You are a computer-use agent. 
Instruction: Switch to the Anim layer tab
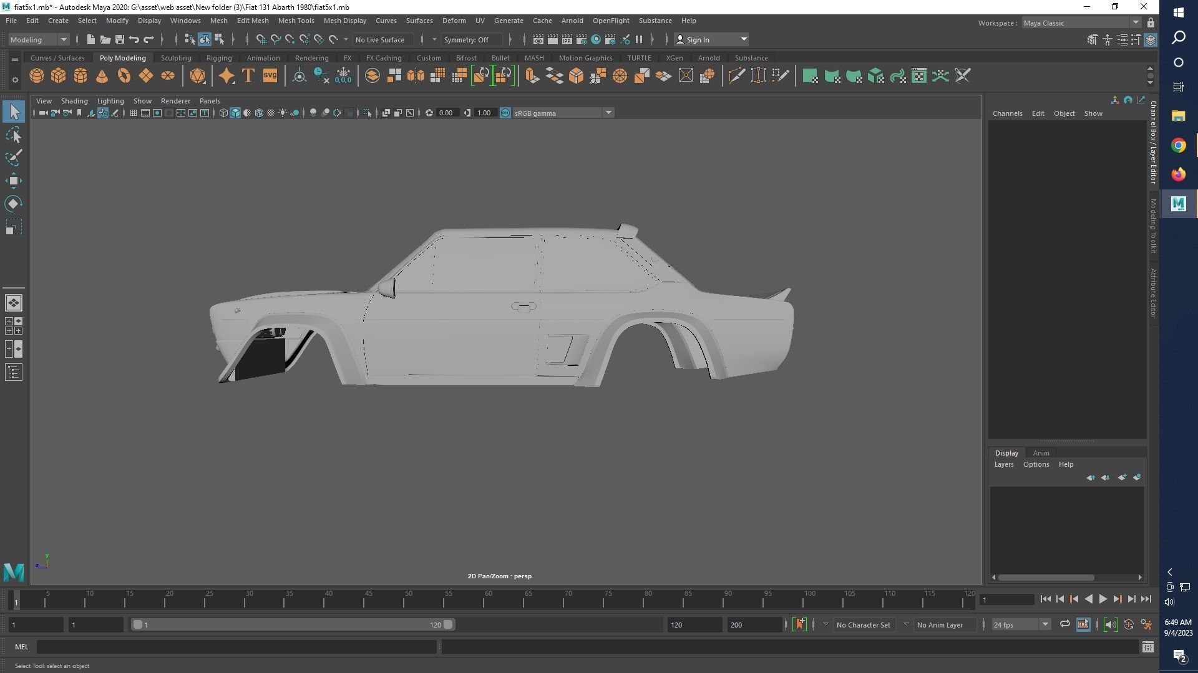[x=1041, y=453]
